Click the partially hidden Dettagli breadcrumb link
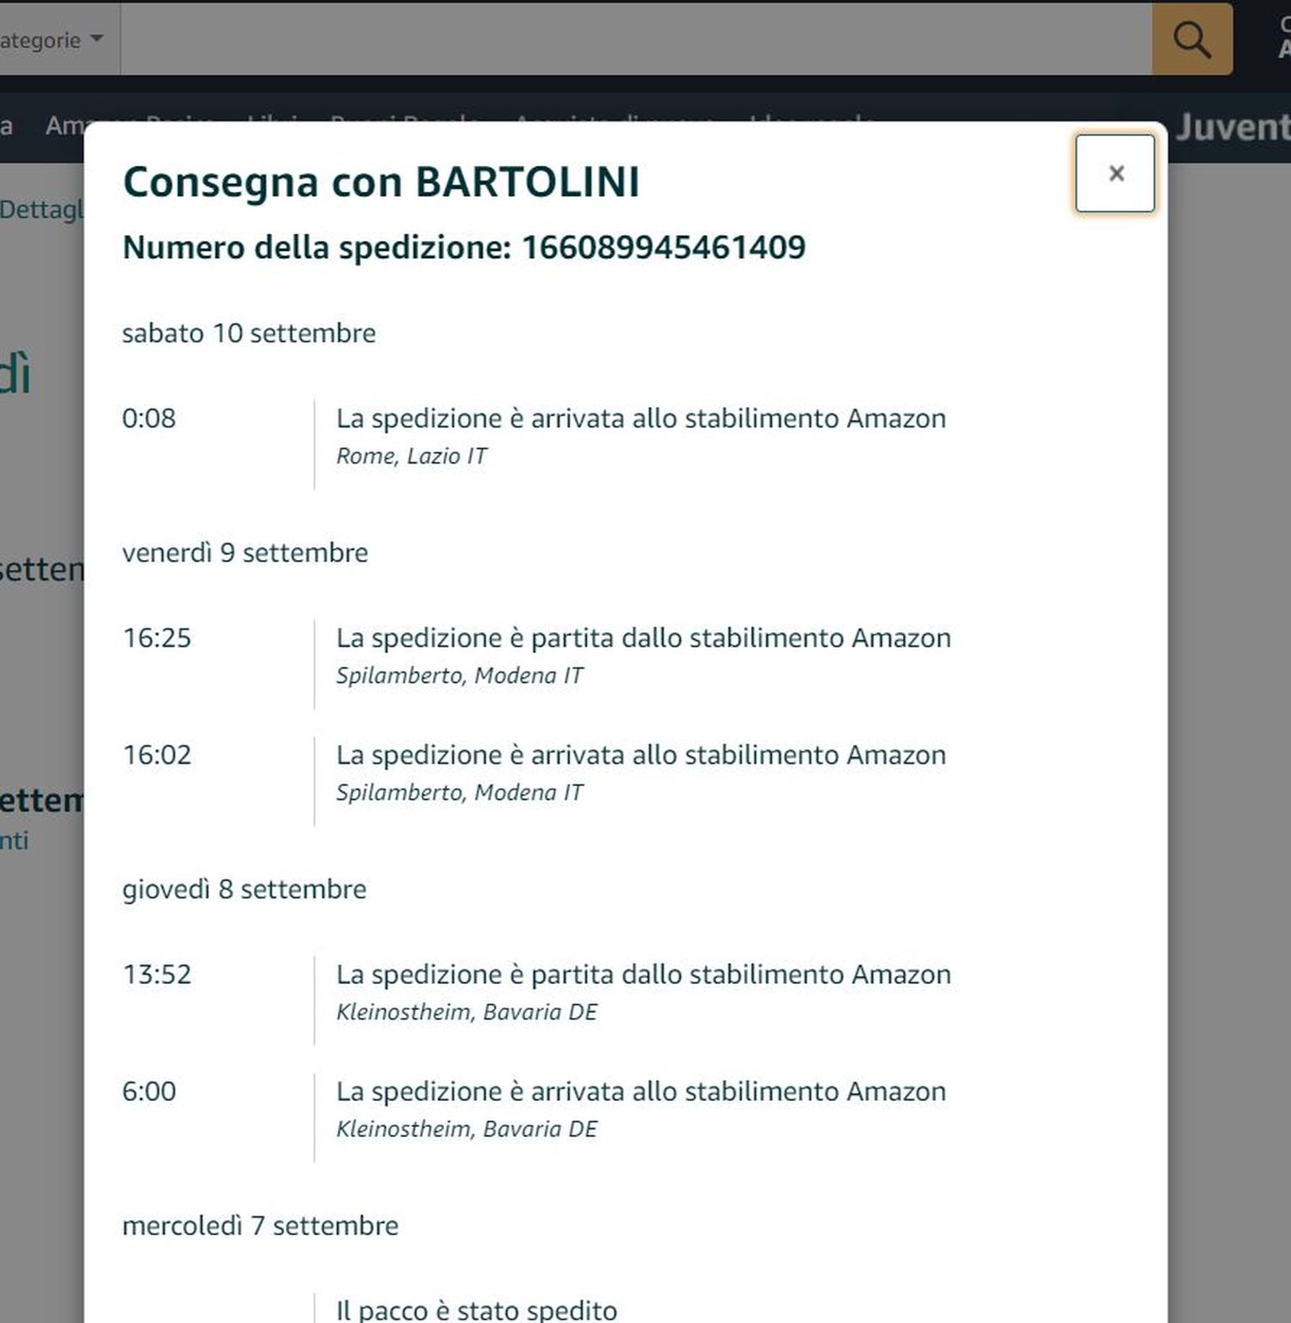The height and width of the screenshot is (1323, 1291). pos(41,209)
